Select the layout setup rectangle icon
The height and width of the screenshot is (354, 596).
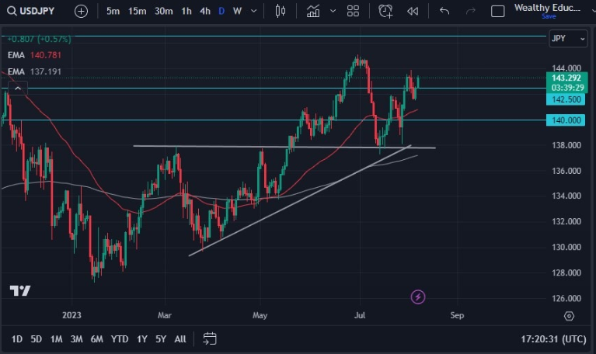(x=498, y=11)
